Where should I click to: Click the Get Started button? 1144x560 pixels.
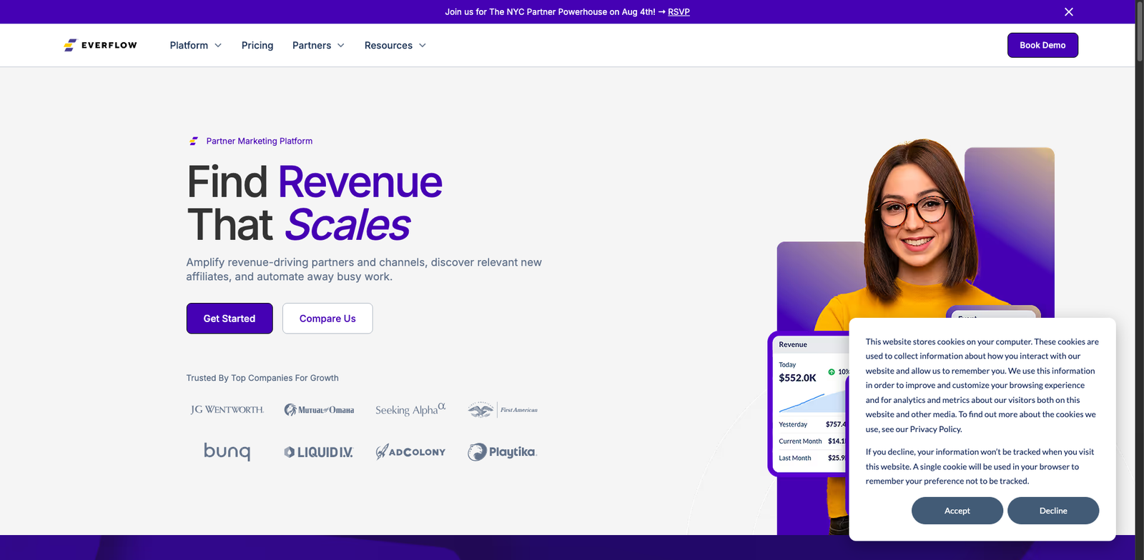tap(230, 319)
